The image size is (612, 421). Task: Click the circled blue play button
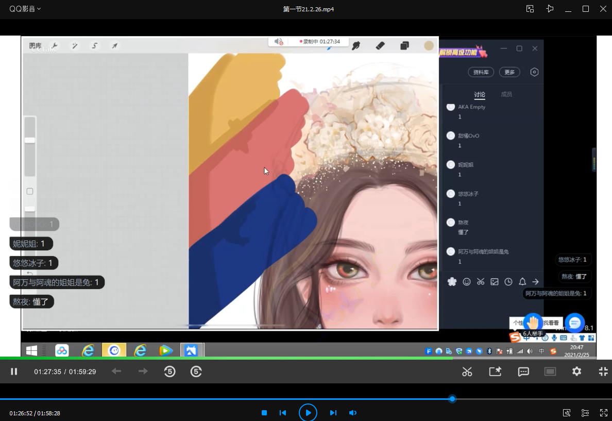tap(308, 412)
